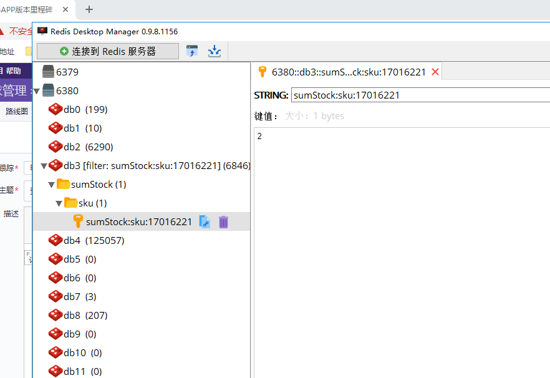Image resolution: width=550 pixels, height=378 pixels.
Task: Select database db2 (6290)
Action: (89, 147)
